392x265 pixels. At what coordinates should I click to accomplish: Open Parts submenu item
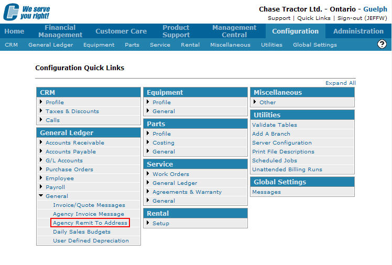(132, 45)
